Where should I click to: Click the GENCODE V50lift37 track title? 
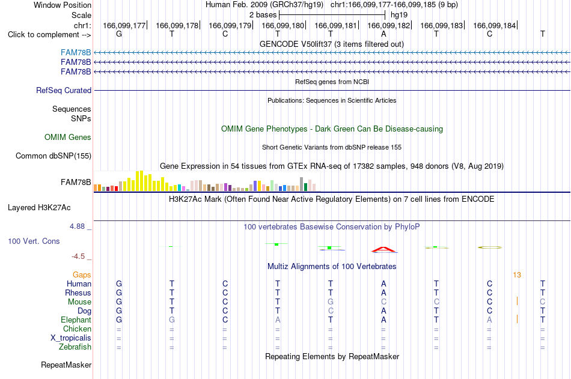(x=332, y=44)
